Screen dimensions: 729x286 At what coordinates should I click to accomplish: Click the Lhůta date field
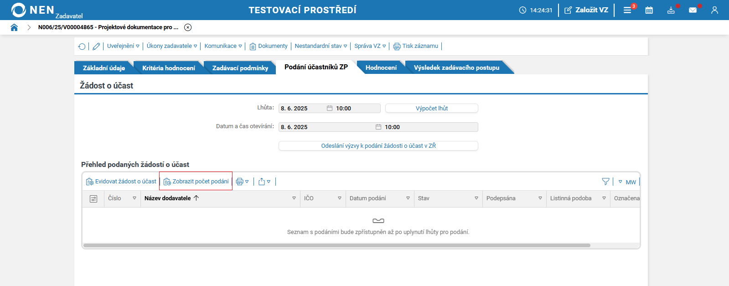point(301,108)
